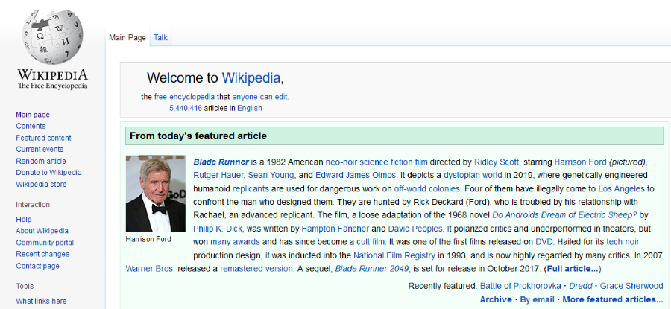This screenshot has height=309, width=671.
Task: Open the replicants link
Action: coord(251,188)
